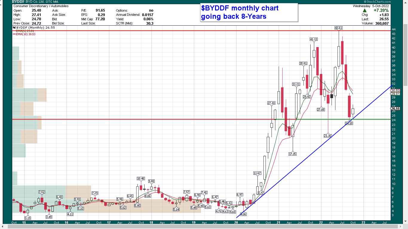The image size is (408, 229).
Task: Click the 9.88 price label
Action: [151, 181]
